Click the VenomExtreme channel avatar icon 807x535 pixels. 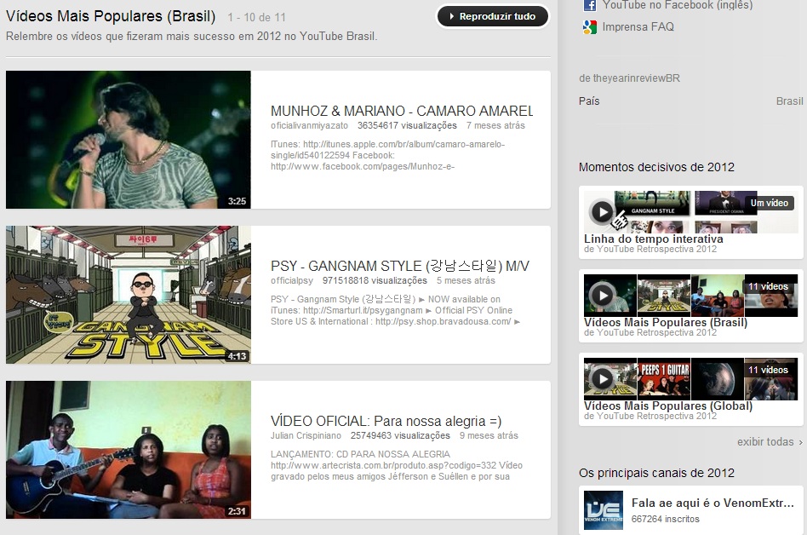click(603, 509)
